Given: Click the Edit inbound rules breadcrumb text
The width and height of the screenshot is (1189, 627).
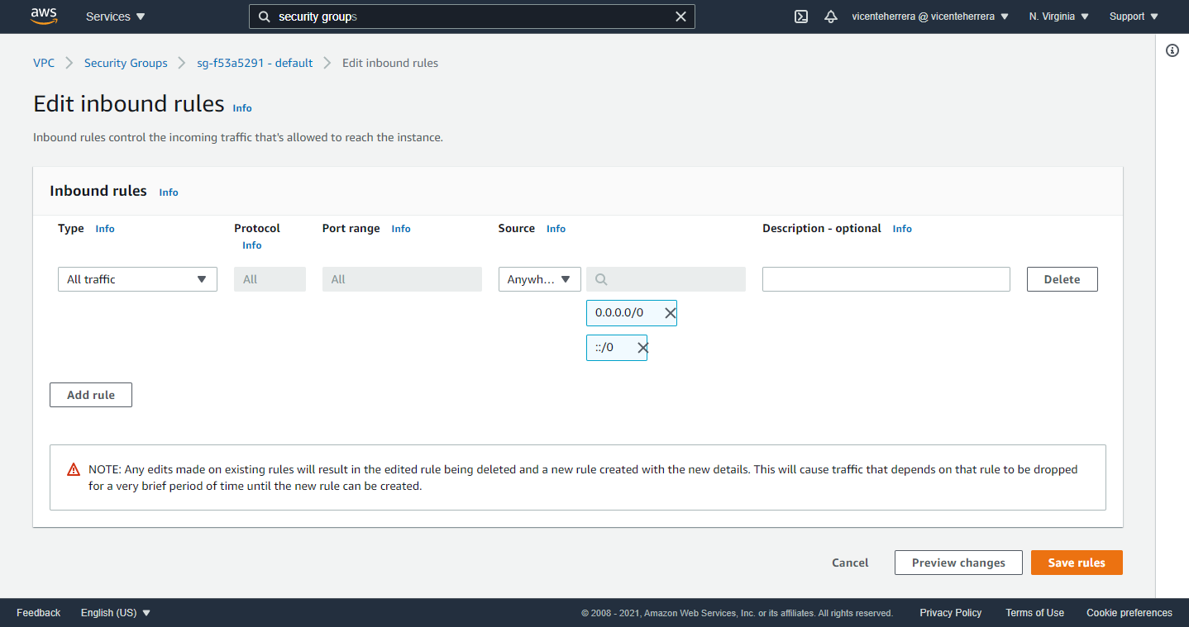Looking at the screenshot, I should 390,63.
